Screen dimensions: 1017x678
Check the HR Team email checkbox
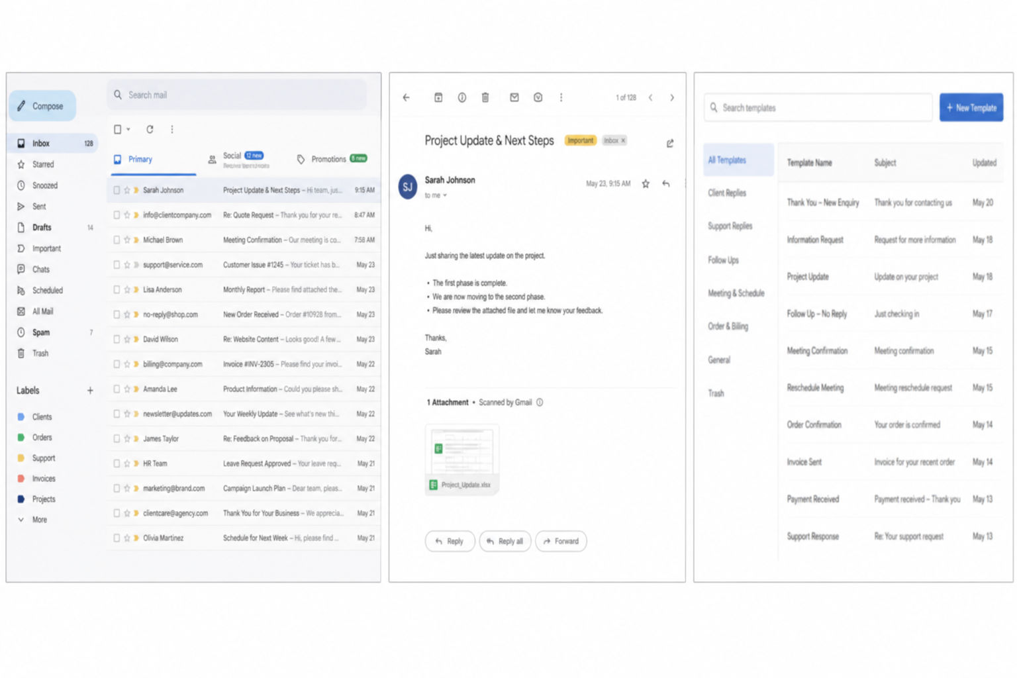tap(117, 464)
